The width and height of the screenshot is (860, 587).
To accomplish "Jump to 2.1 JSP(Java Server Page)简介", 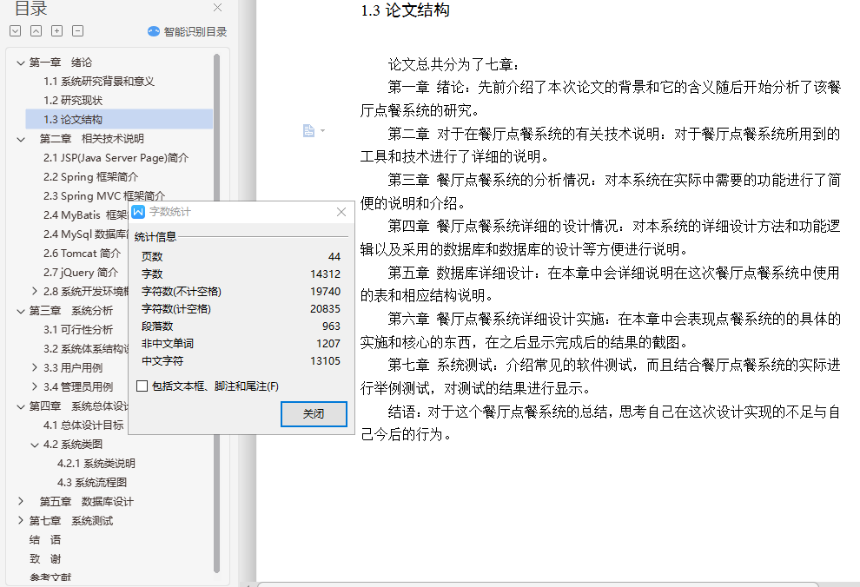I will [116, 158].
